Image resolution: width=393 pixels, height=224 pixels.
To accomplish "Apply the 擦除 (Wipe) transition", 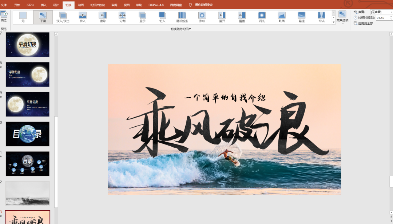I will point(103,17).
